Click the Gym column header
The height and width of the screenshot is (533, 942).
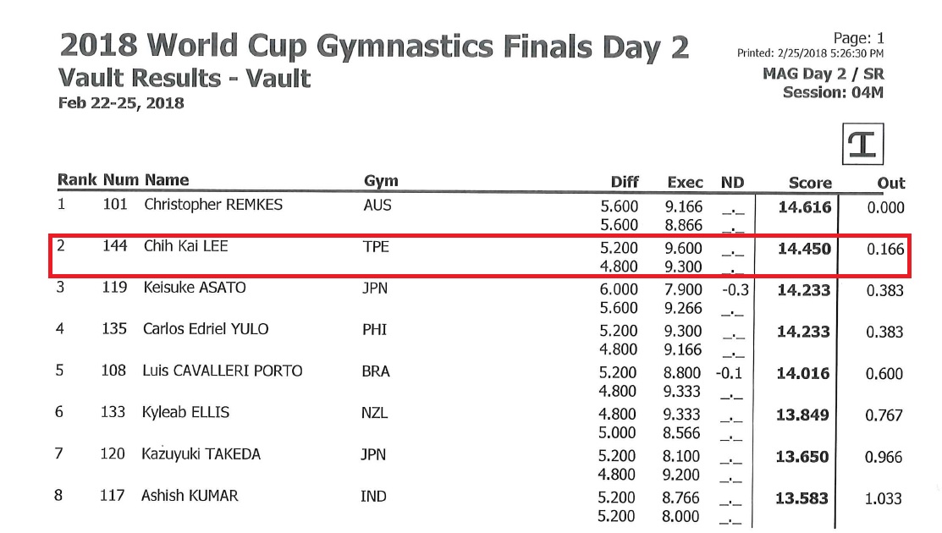[381, 181]
